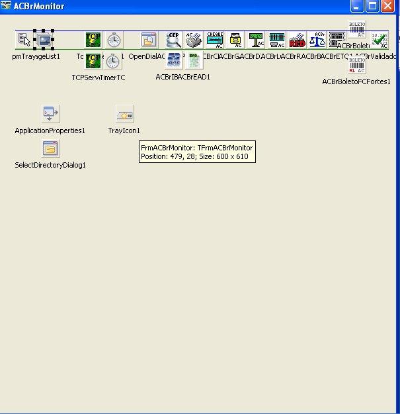Select the pmTray popup menu component

(x=24, y=40)
